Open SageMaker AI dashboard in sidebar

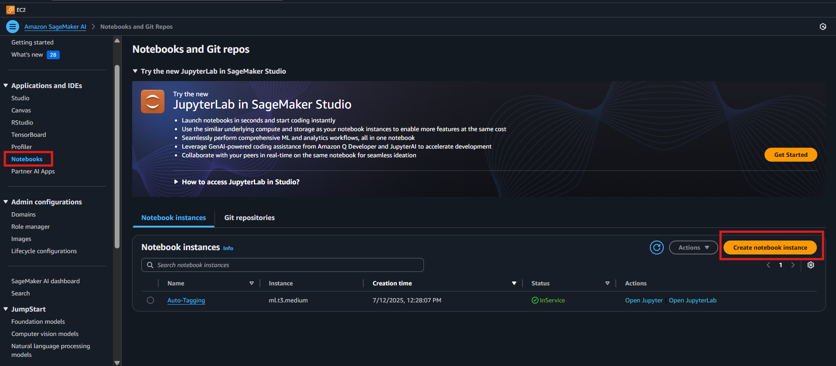tap(45, 281)
